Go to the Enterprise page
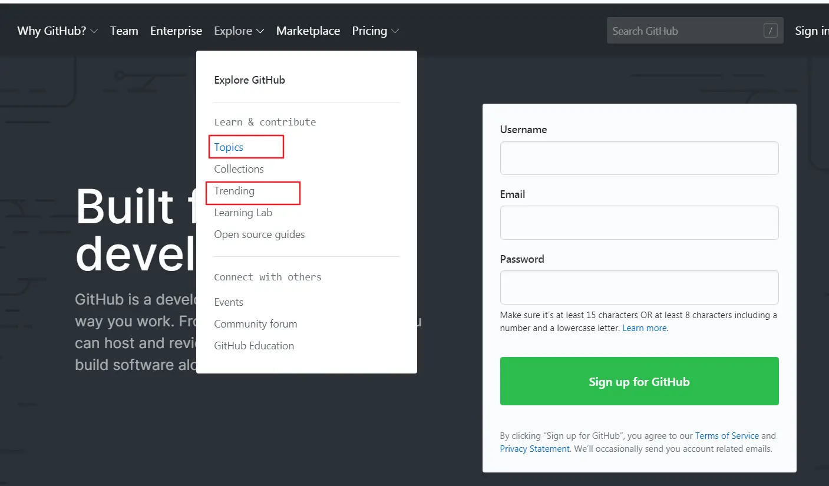Screen dimensions: 829x486 coord(176,31)
